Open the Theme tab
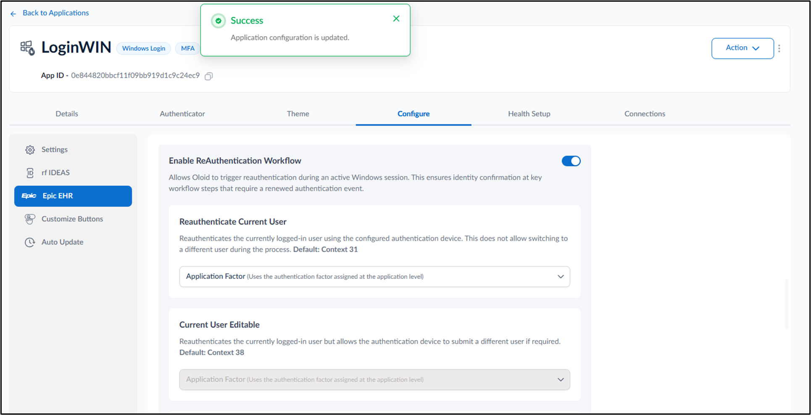Viewport: 811px width, 415px height. [298, 114]
